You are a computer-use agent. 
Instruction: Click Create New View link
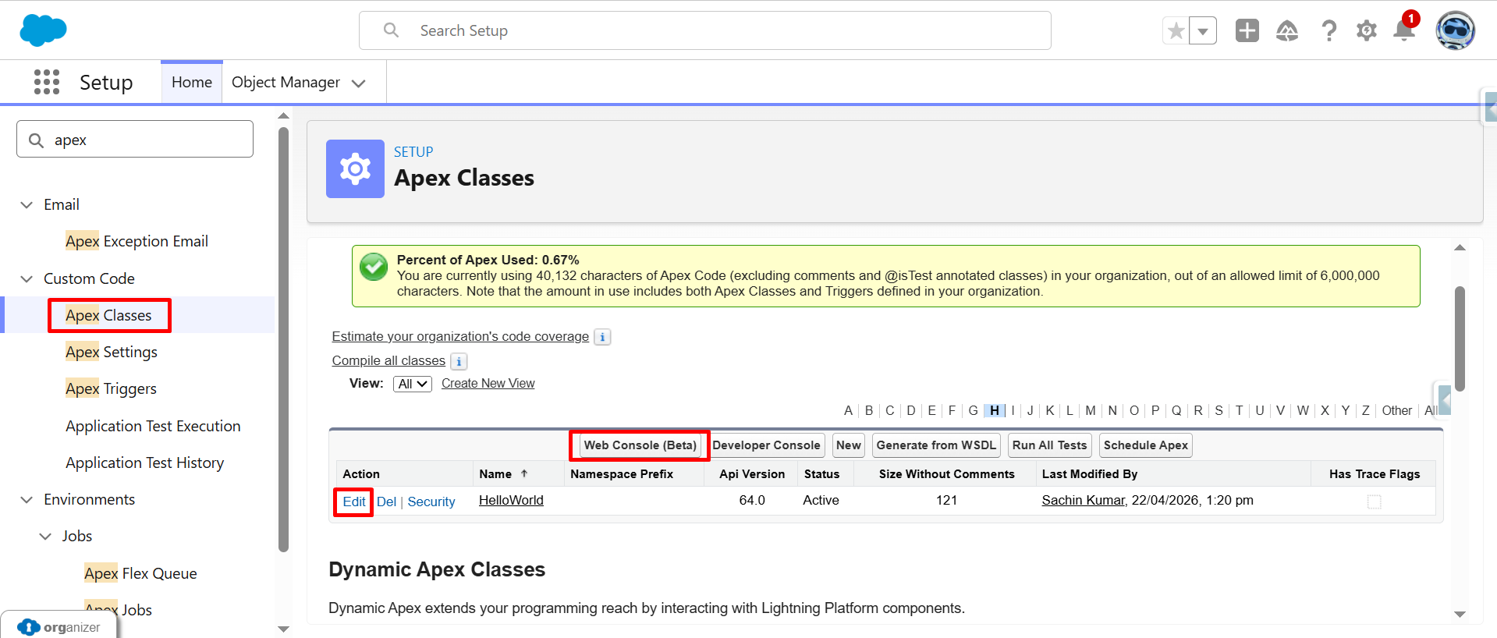pyautogui.click(x=488, y=383)
